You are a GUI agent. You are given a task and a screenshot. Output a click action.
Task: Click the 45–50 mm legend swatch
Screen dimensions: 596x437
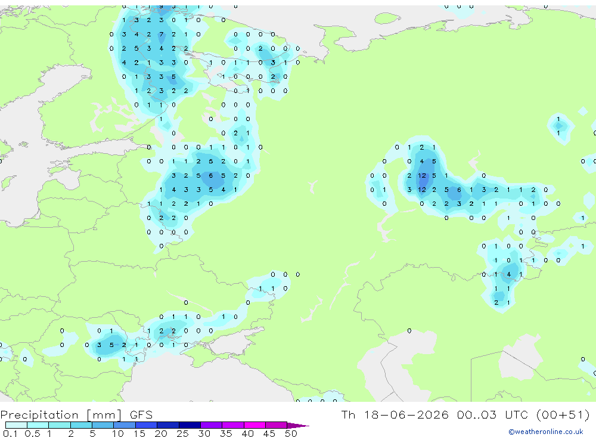point(276,425)
